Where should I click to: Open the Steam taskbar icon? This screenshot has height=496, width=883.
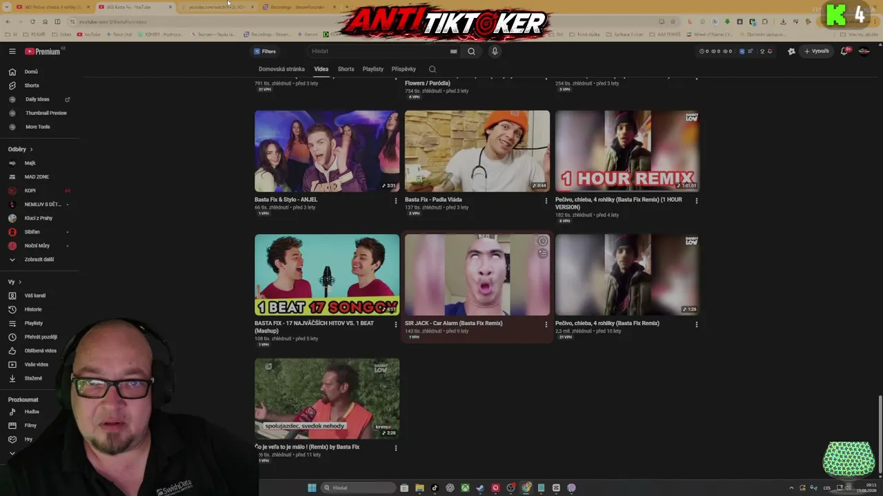click(x=480, y=488)
